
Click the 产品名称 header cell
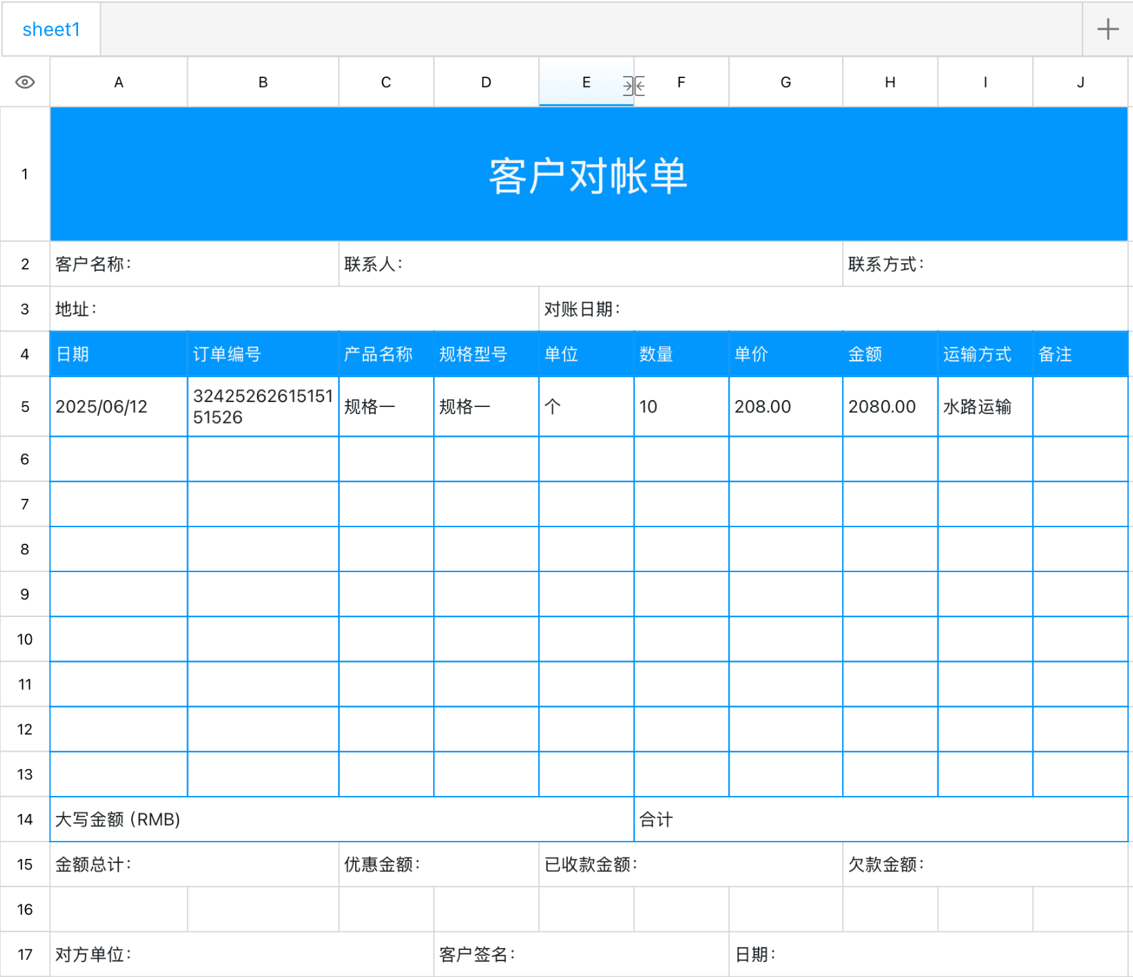386,354
